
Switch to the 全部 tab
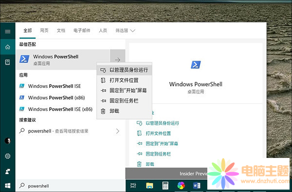(28, 31)
